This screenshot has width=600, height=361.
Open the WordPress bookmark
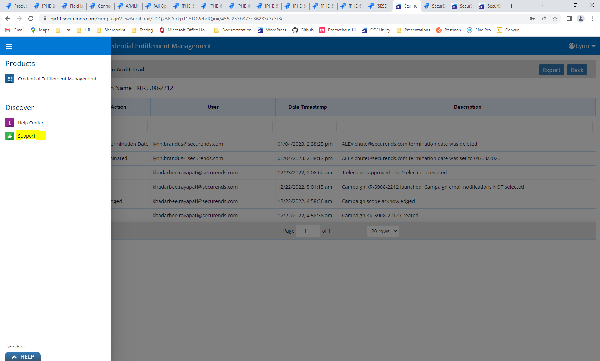pos(271,30)
